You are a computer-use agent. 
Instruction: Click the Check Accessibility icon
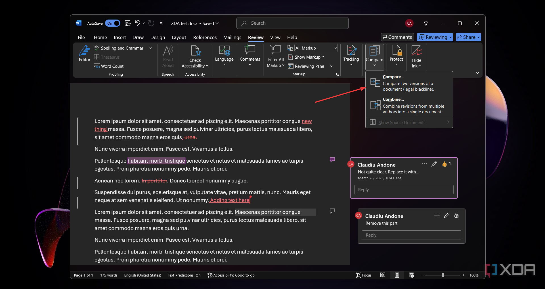(195, 51)
